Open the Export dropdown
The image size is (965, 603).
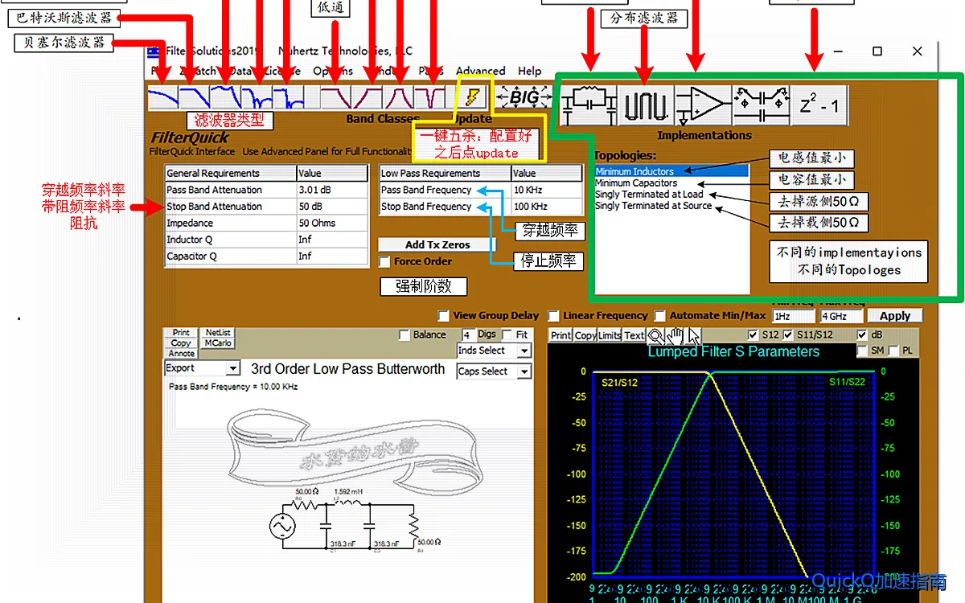(x=202, y=368)
